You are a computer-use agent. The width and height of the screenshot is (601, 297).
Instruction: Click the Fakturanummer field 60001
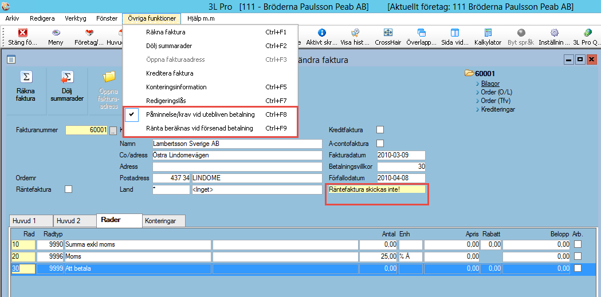coord(87,130)
